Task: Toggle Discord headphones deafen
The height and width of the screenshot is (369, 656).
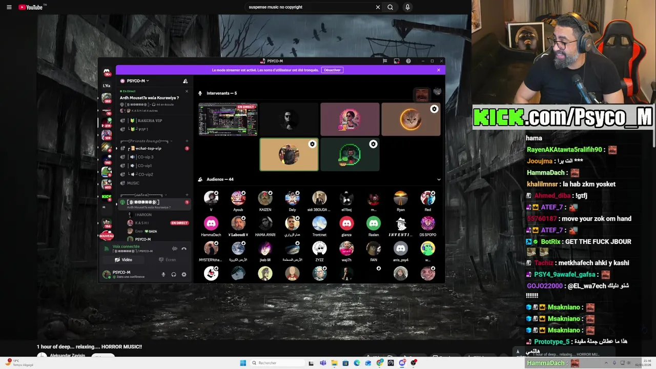Action: coord(174,274)
